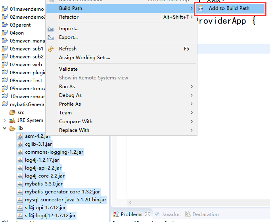Expand Run As submenu arrow

click(191, 87)
